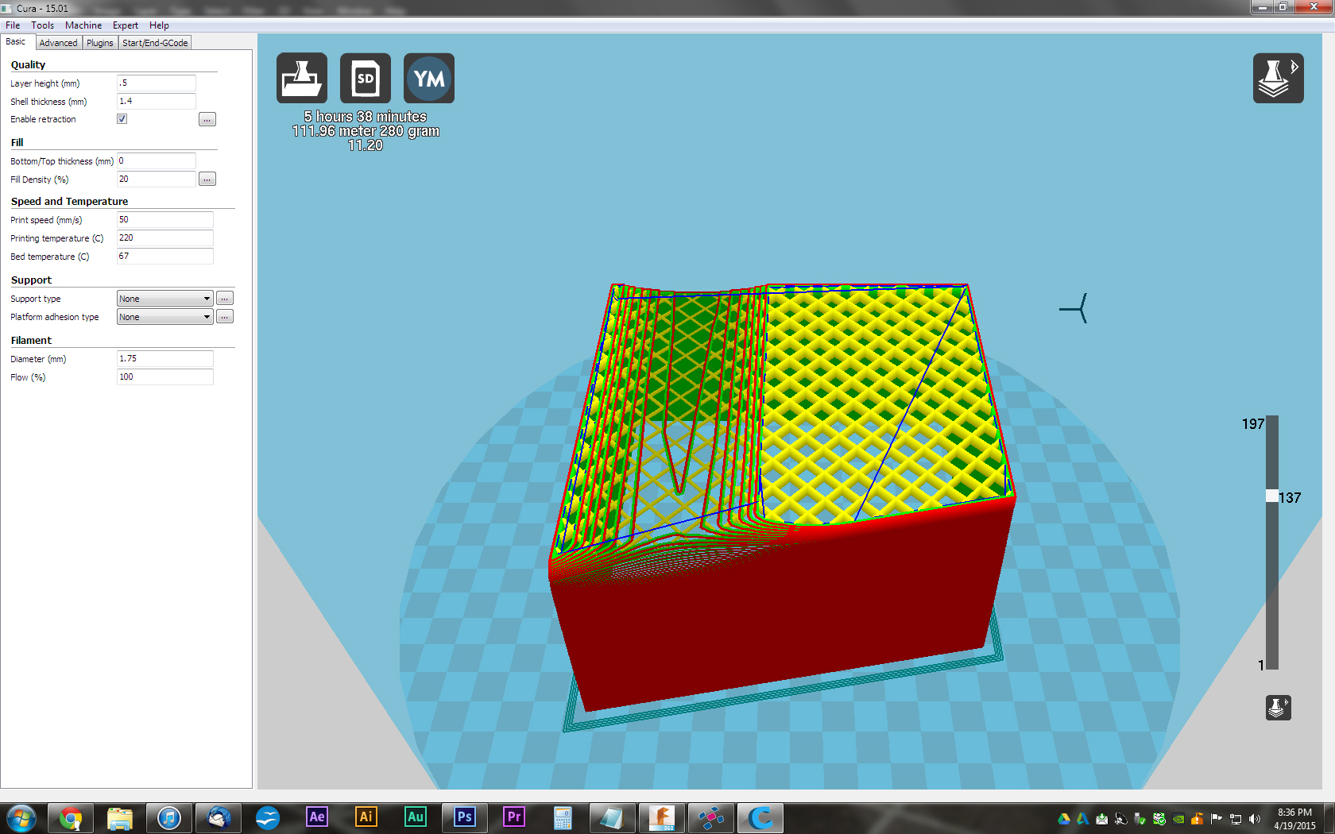Switch to the Advanced tab
This screenshot has height=834, width=1335.
pyautogui.click(x=58, y=43)
